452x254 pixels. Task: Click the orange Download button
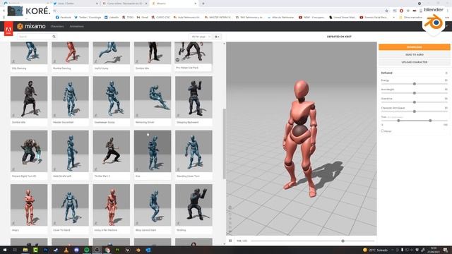(x=415, y=47)
